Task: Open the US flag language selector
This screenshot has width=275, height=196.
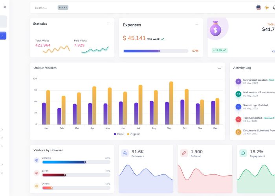Action: (258, 8)
